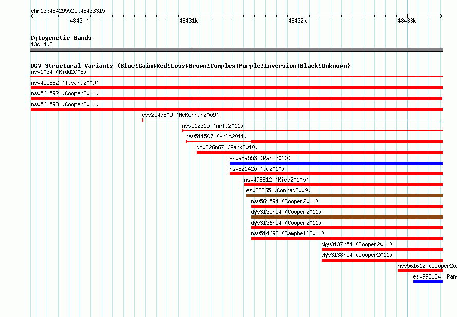457x317 pixels.
Task: Open nsv514698 (Campbell2011) variant
Action: (288, 233)
